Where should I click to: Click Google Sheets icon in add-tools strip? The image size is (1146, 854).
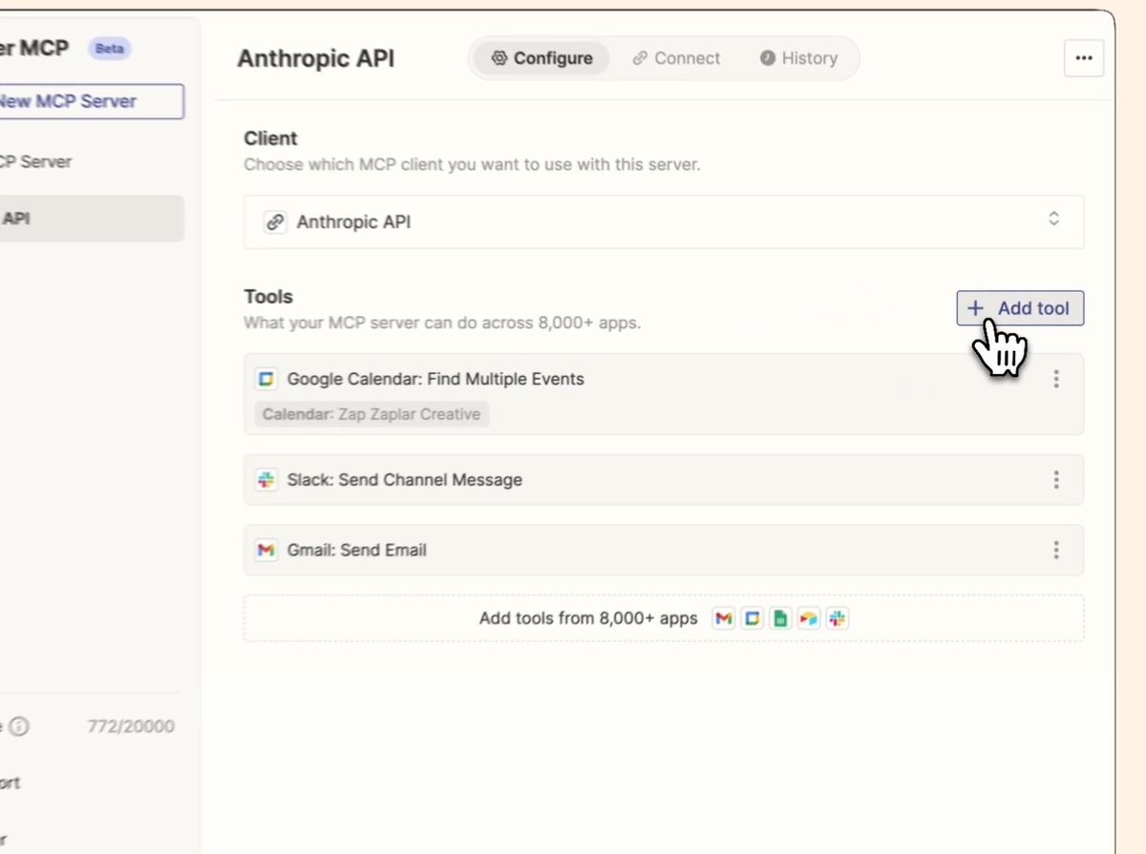click(x=780, y=618)
